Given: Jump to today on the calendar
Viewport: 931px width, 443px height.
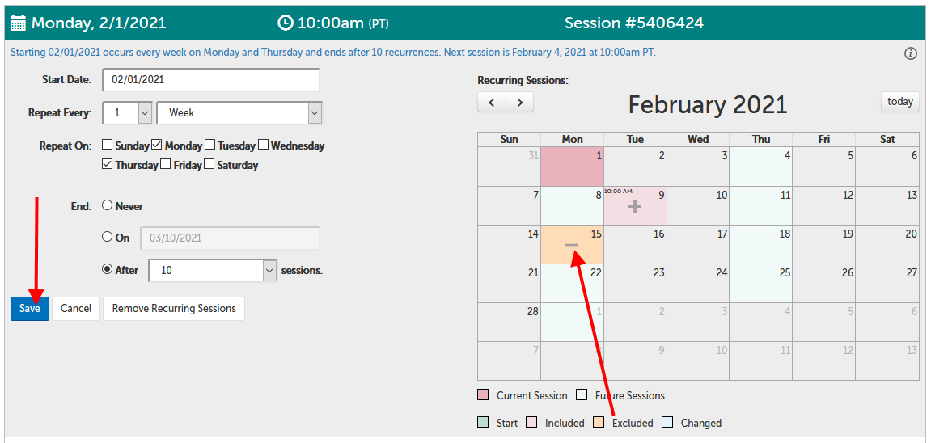Looking at the screenshot, I should coord(899,102).
